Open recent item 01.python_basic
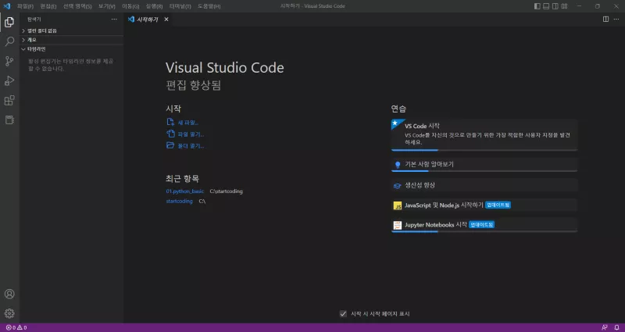Viewport: 625px width, 332px height. point(185,191)
